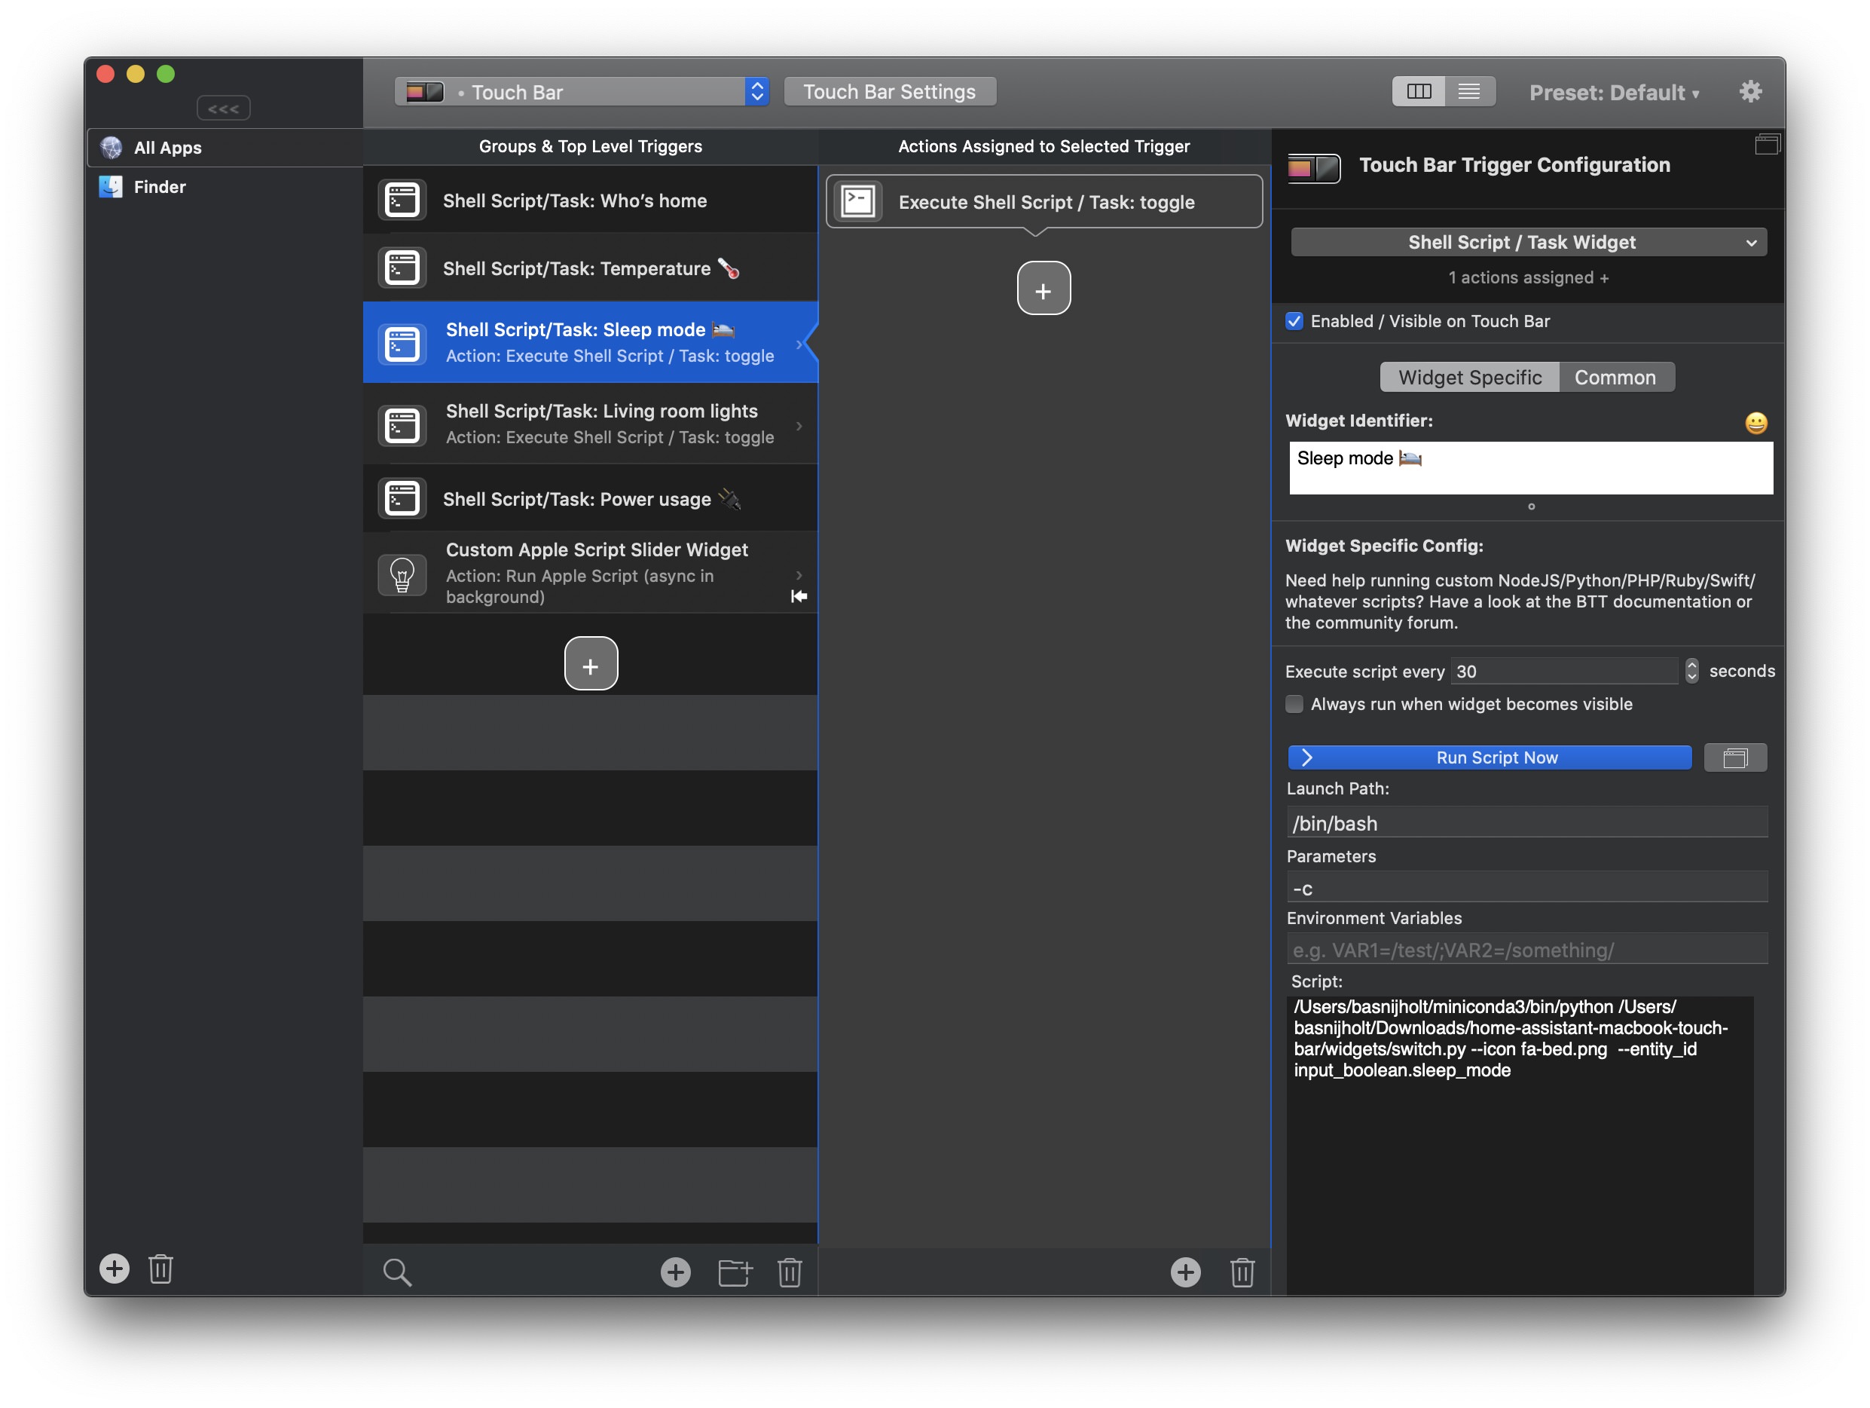The width and height of the screenshot is (1870, 1408).
Task: Open the Touch Bar trigger type selector
Action: (x=582, y=91)
